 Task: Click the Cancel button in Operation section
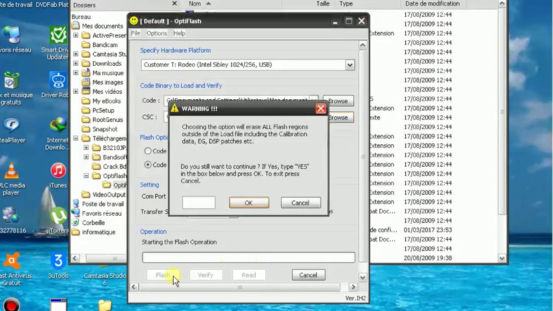click(308, 275)
